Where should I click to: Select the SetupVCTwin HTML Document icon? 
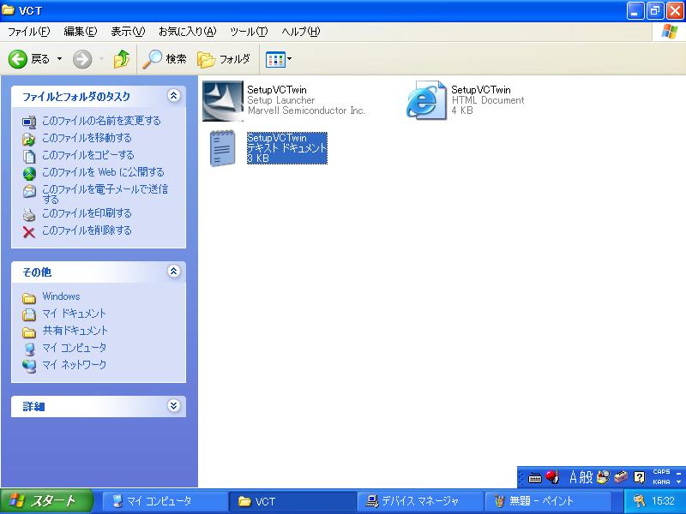pos(426,100)
